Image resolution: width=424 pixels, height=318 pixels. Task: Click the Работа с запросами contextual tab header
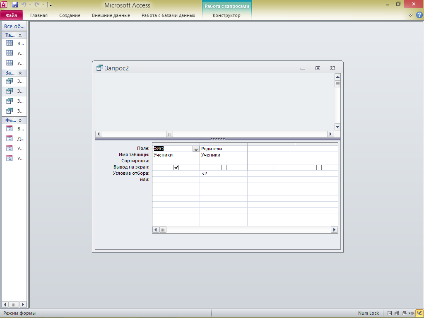(227, 6)
